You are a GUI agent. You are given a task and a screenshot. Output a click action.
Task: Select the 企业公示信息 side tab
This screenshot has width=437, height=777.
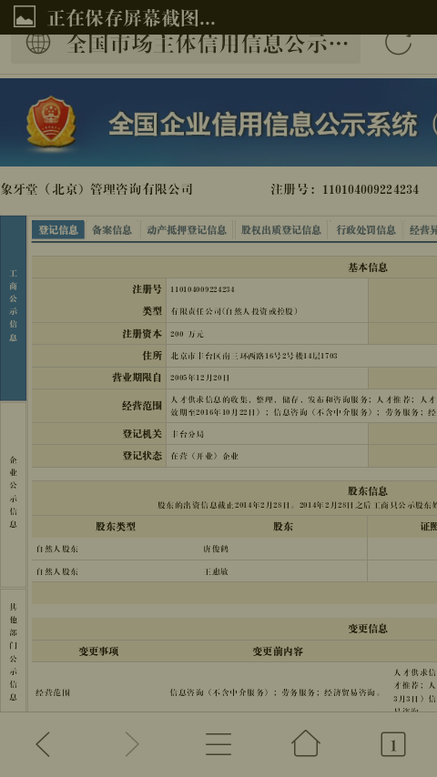pyautogui.click(x=13, y=494)
